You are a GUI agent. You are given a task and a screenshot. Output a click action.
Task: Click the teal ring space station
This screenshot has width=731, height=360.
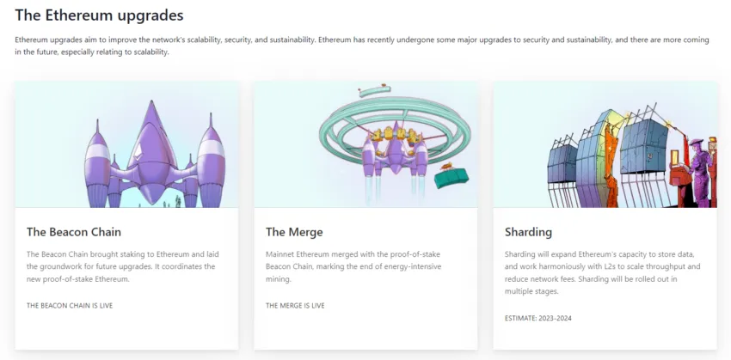(395, 125)
